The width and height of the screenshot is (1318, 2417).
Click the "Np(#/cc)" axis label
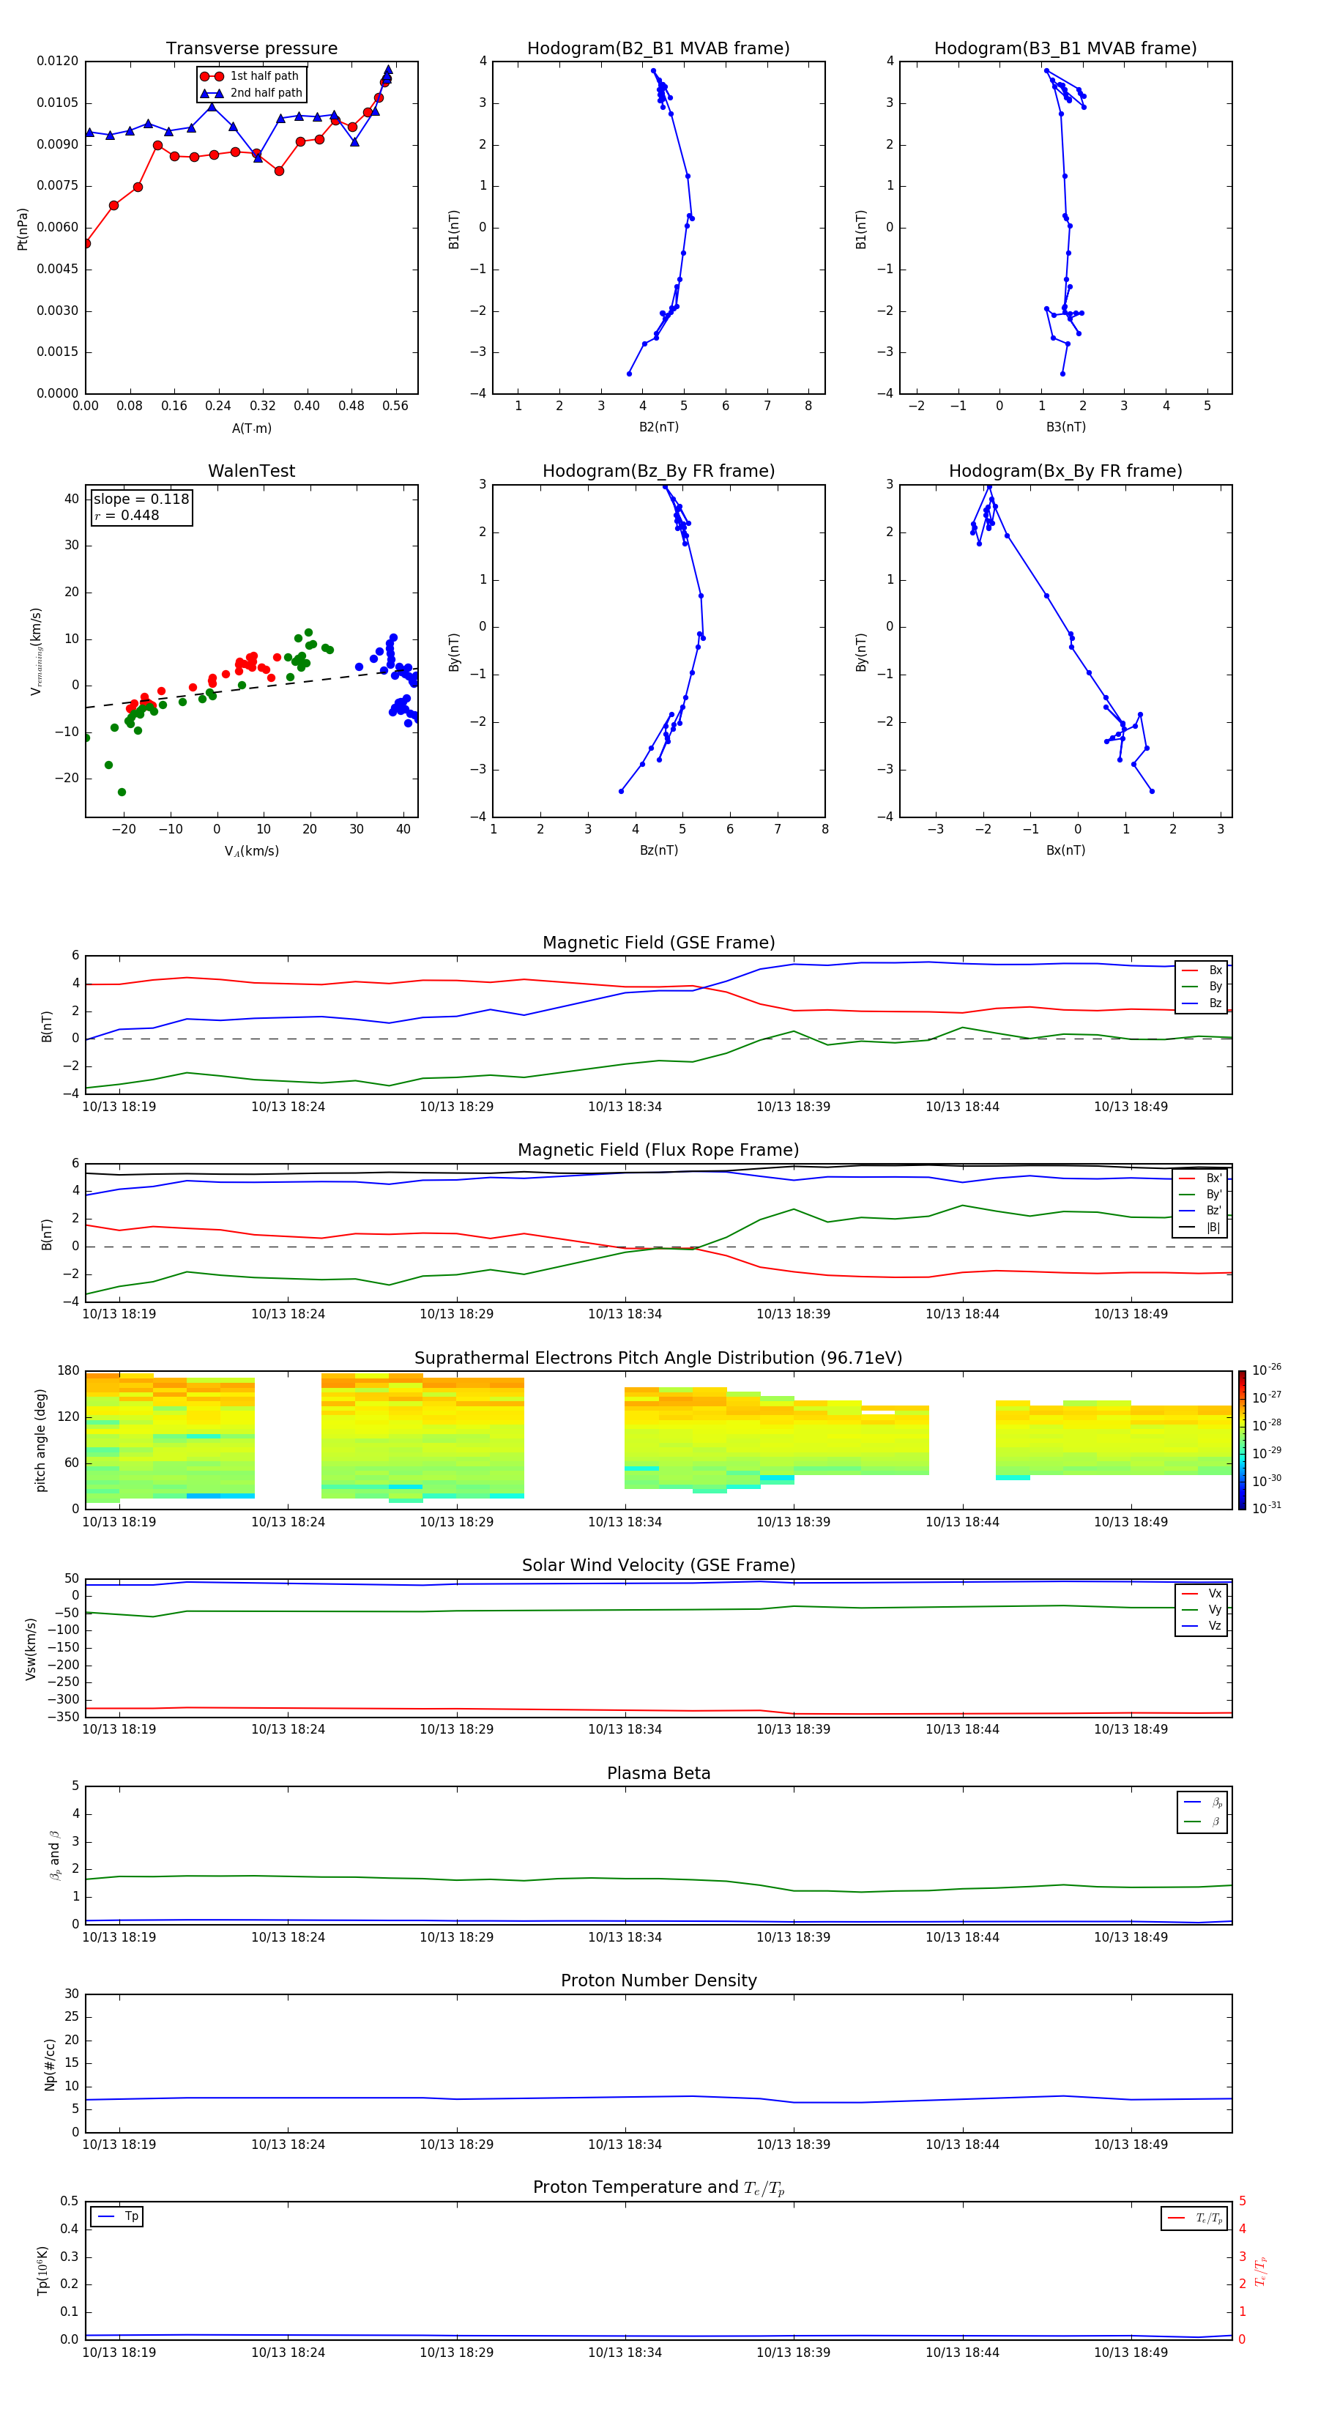click(x=50, y=2064)
